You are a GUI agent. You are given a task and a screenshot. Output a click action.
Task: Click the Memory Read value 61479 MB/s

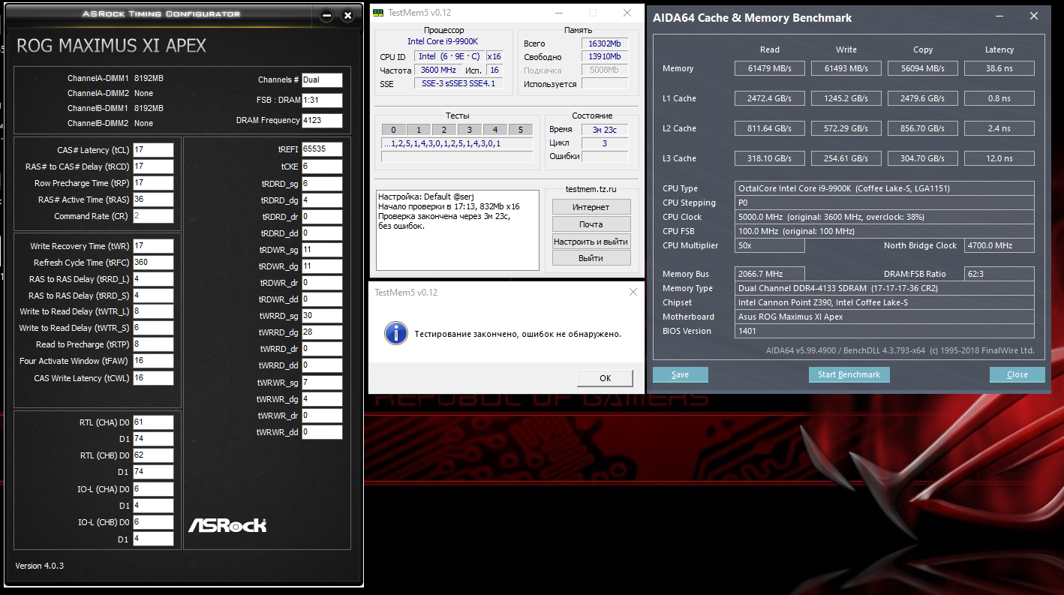pyautogui.click(x=770, y=68)
